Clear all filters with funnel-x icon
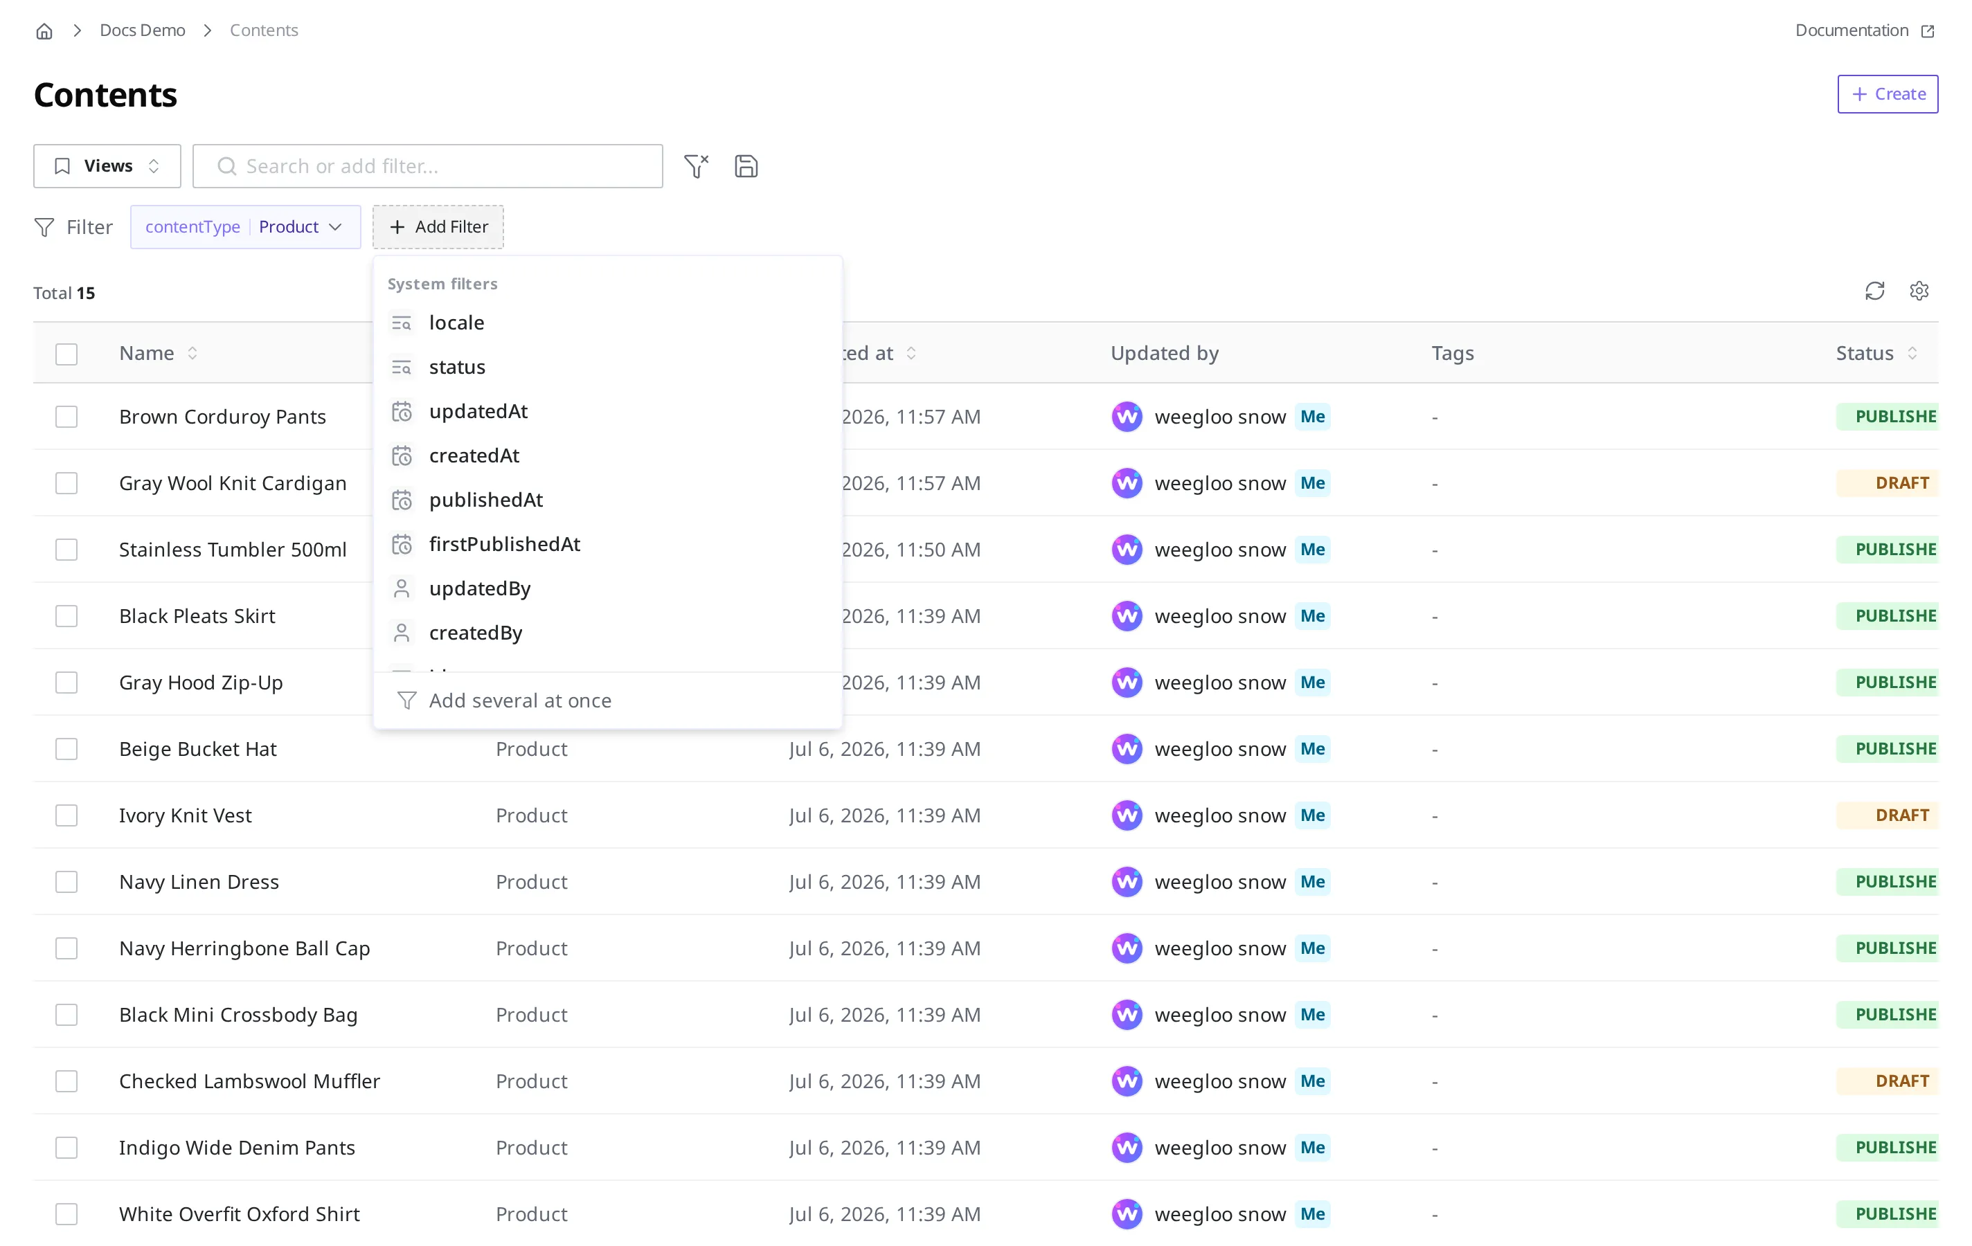 (696, 166)
